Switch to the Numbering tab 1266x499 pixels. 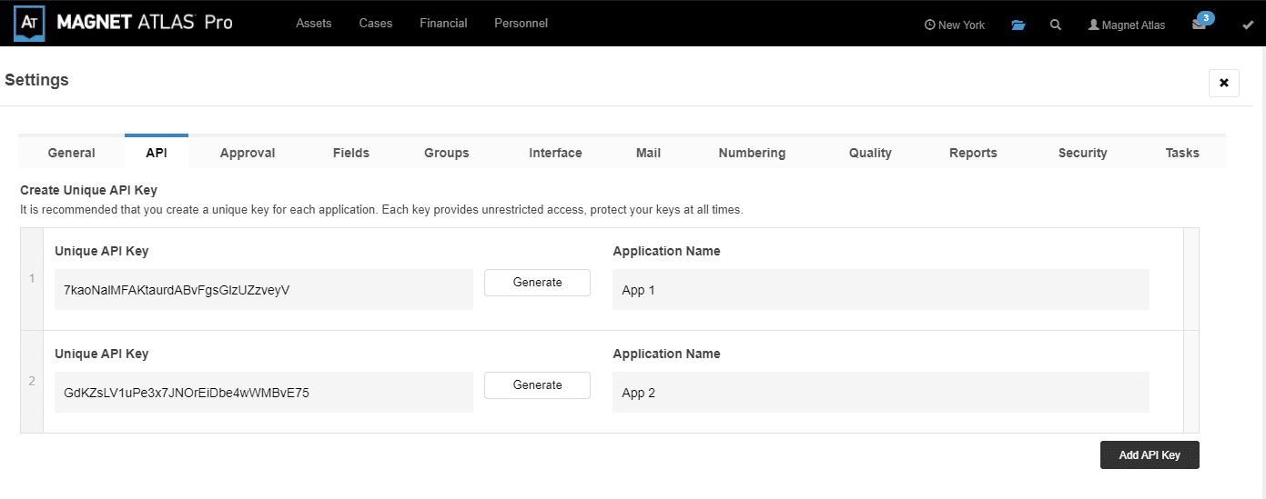click(752, 153)
